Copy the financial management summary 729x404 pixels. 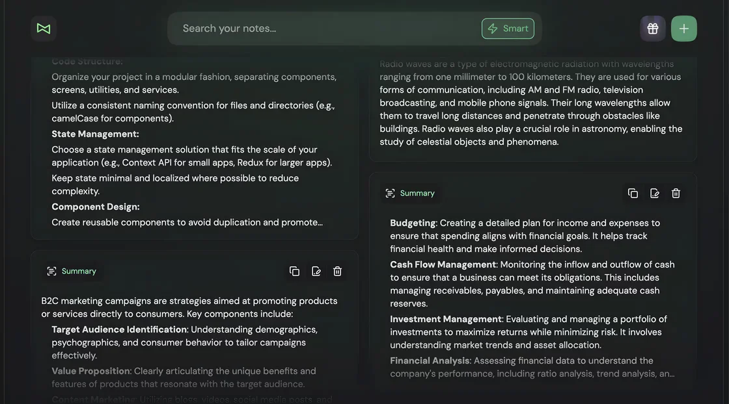[633, 193]
